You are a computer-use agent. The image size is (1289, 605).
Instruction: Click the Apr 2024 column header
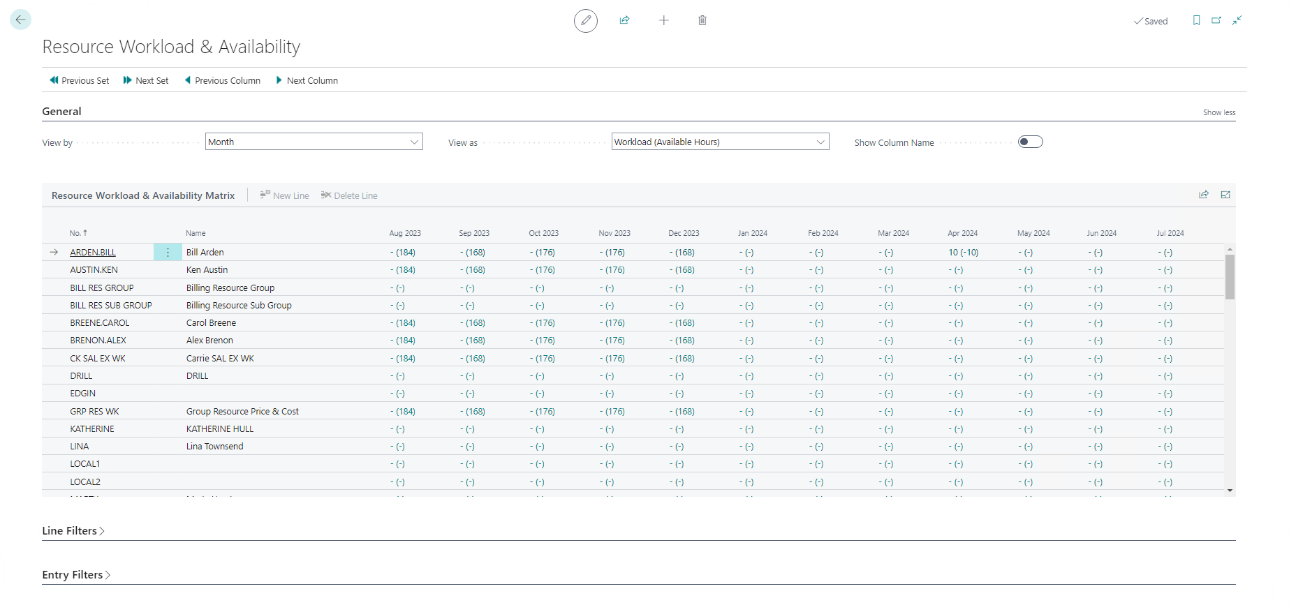[x=962, y=233]
